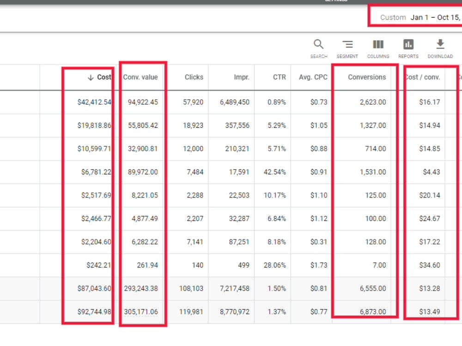Sort table by Avg. CPC header
Viewport: 462px width, 346px height.
(313, 77)
